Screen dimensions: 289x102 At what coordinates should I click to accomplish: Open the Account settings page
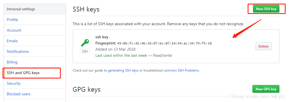(14, 30)
